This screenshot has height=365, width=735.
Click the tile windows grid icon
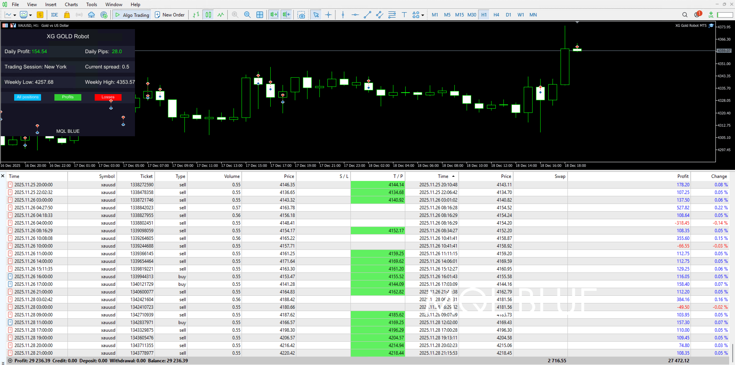click(x=260, y=15)
